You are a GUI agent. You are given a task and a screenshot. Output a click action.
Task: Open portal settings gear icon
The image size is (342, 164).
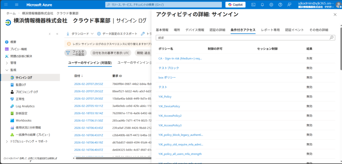point(271,5)
